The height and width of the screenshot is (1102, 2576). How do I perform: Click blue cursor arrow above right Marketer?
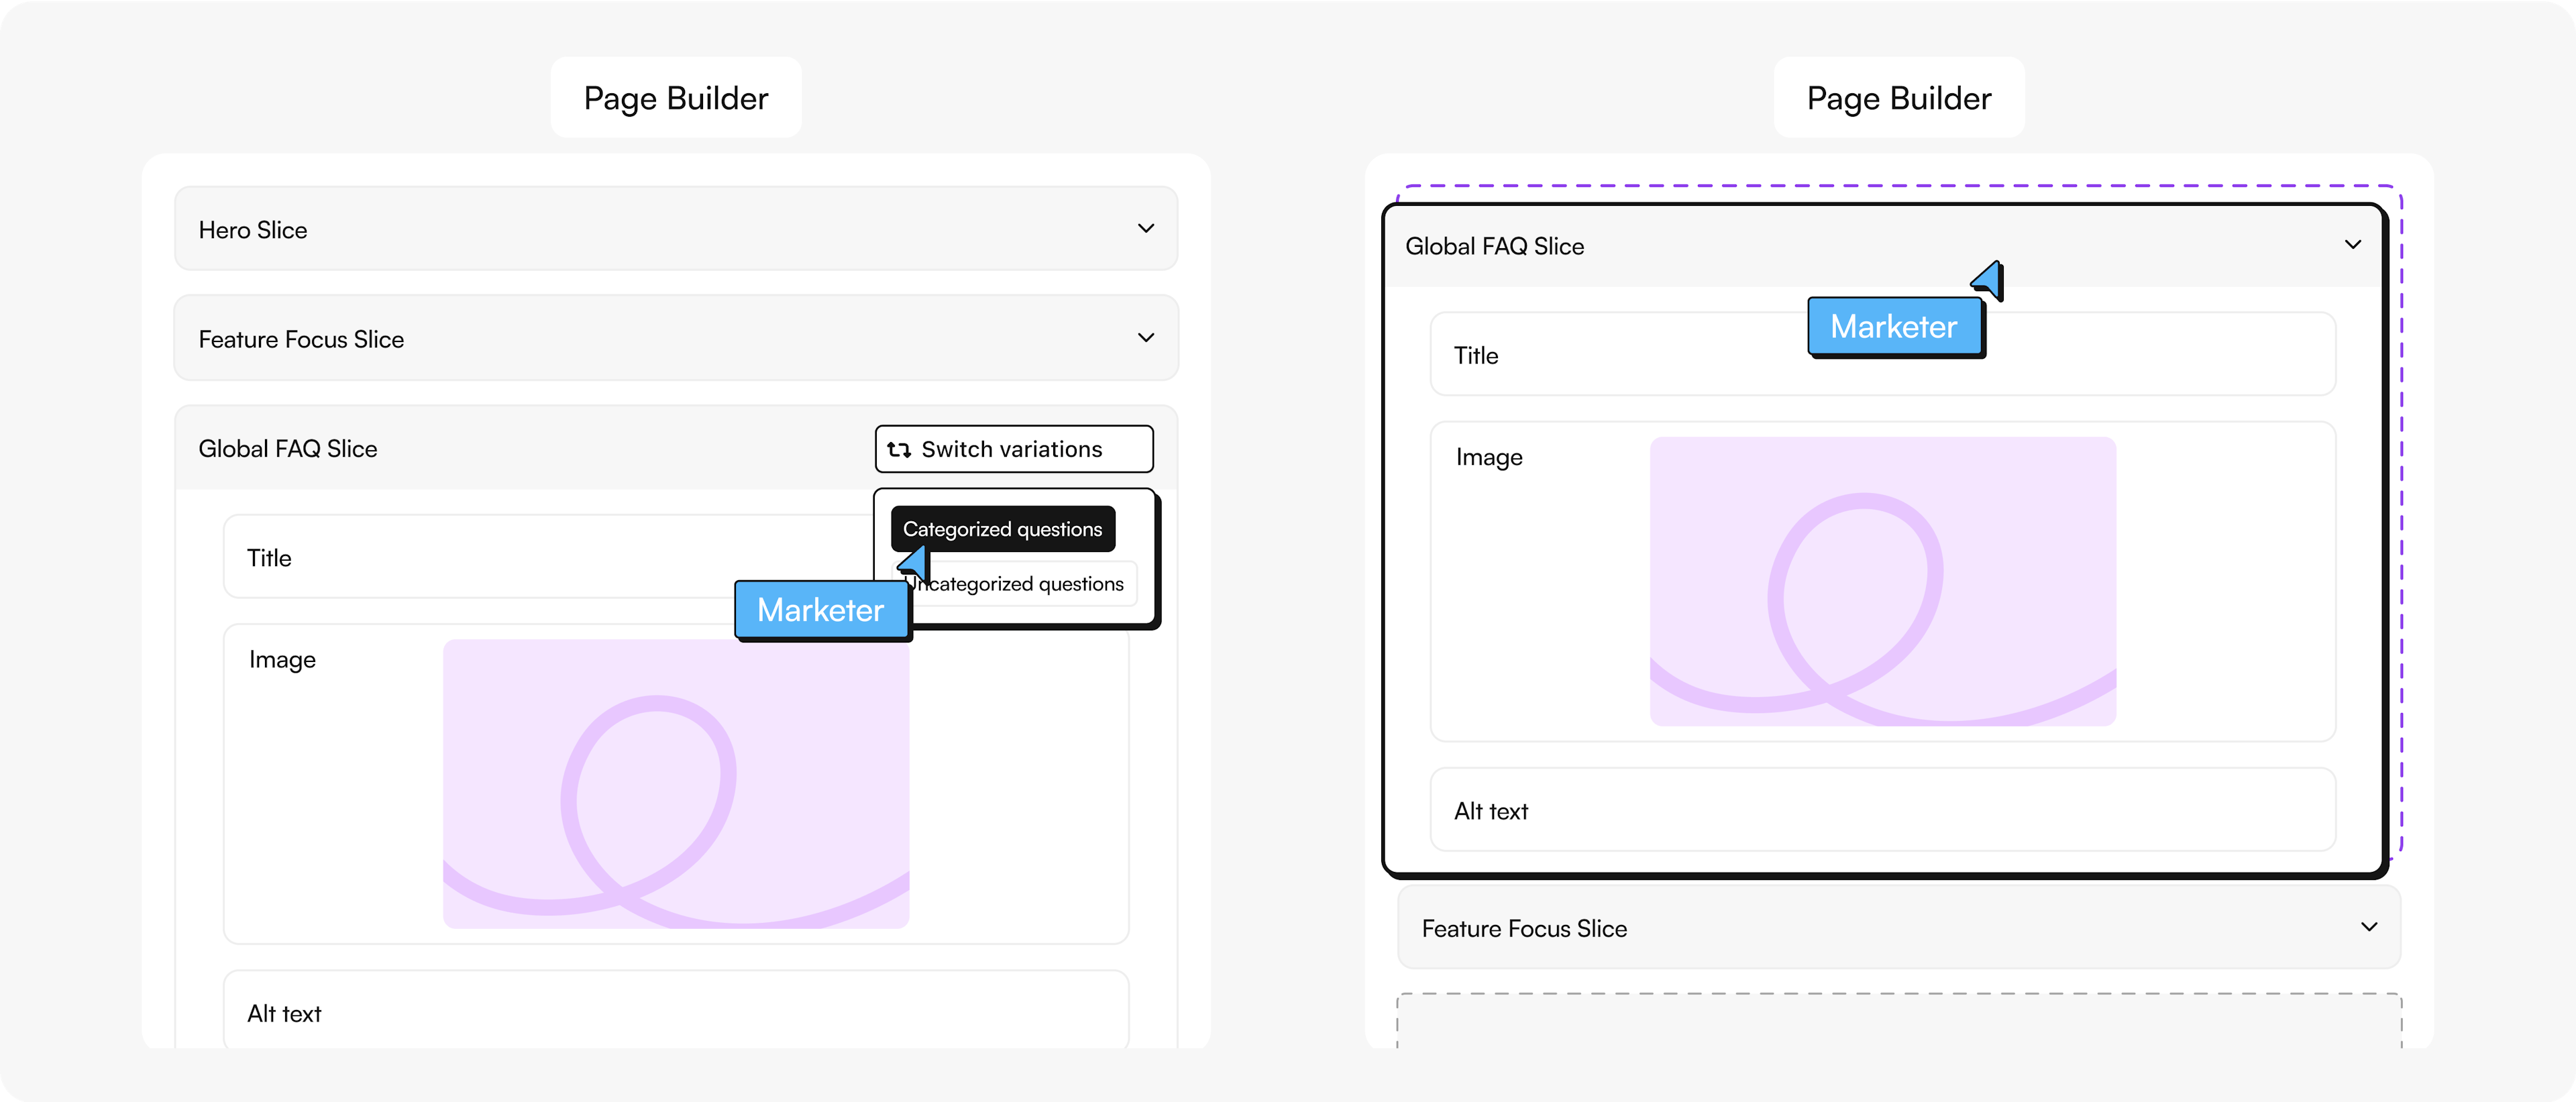click(1989, 280)
